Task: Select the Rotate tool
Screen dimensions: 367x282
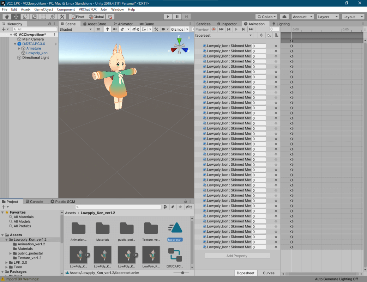Action: coord(25,17)
